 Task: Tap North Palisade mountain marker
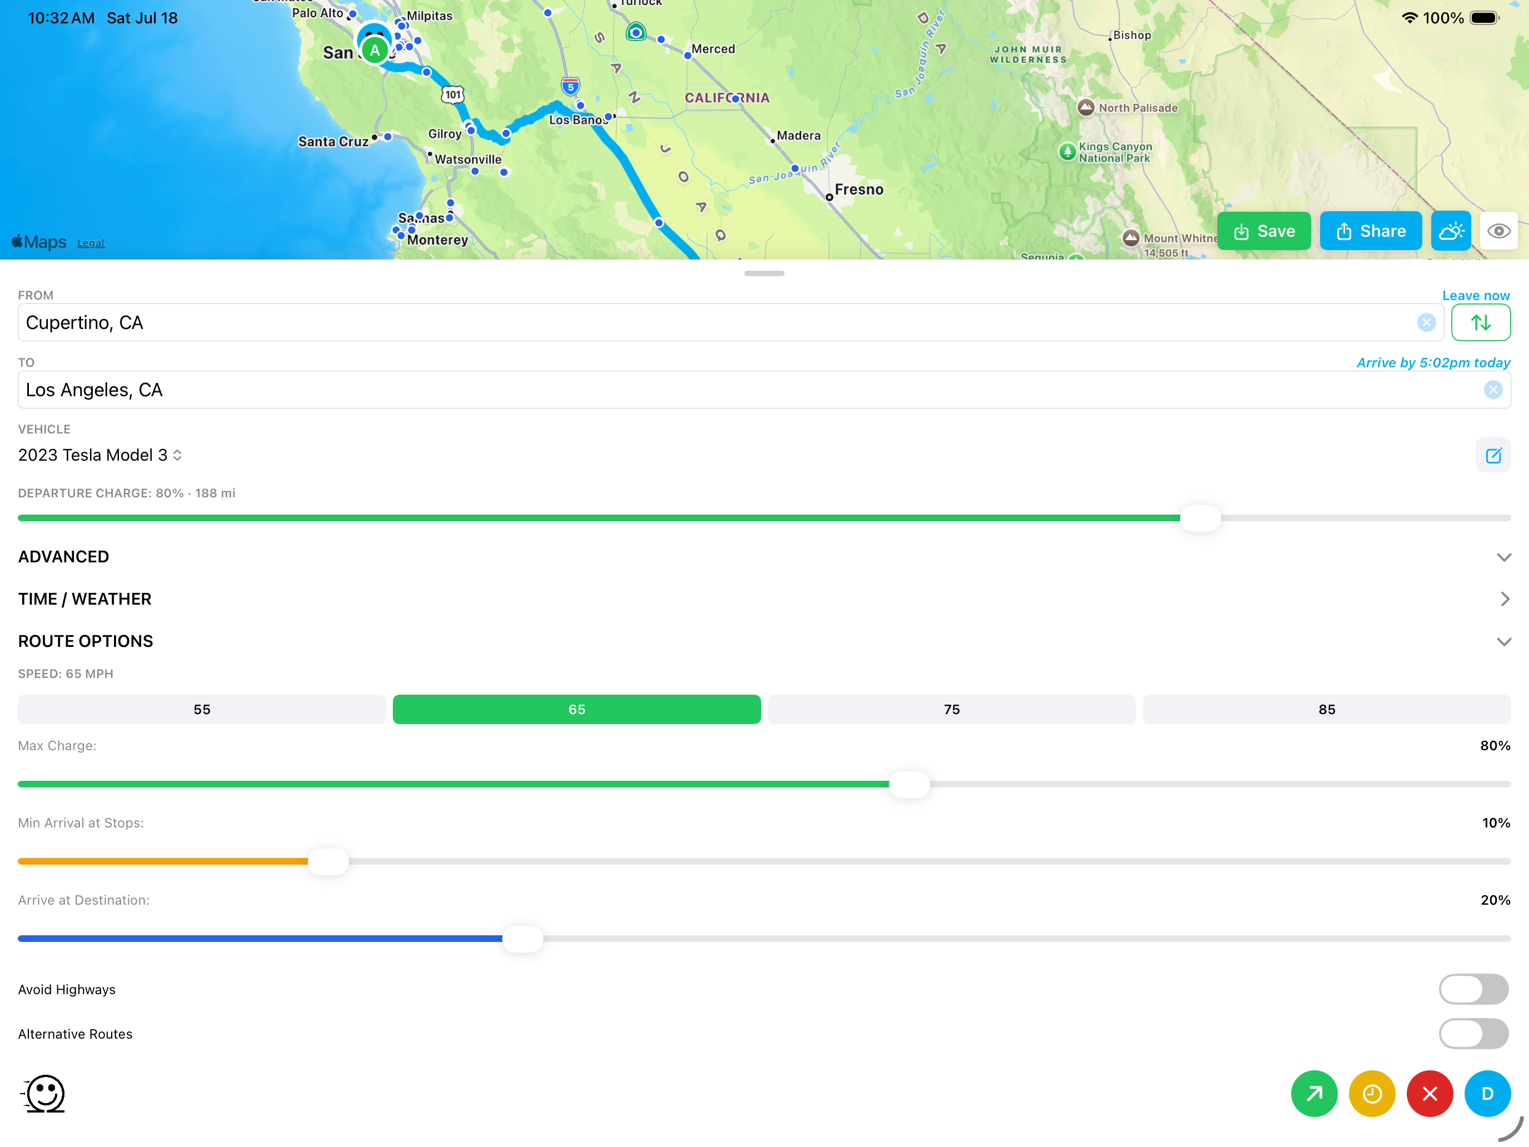pyautogui.click(x=1086, y=107)
